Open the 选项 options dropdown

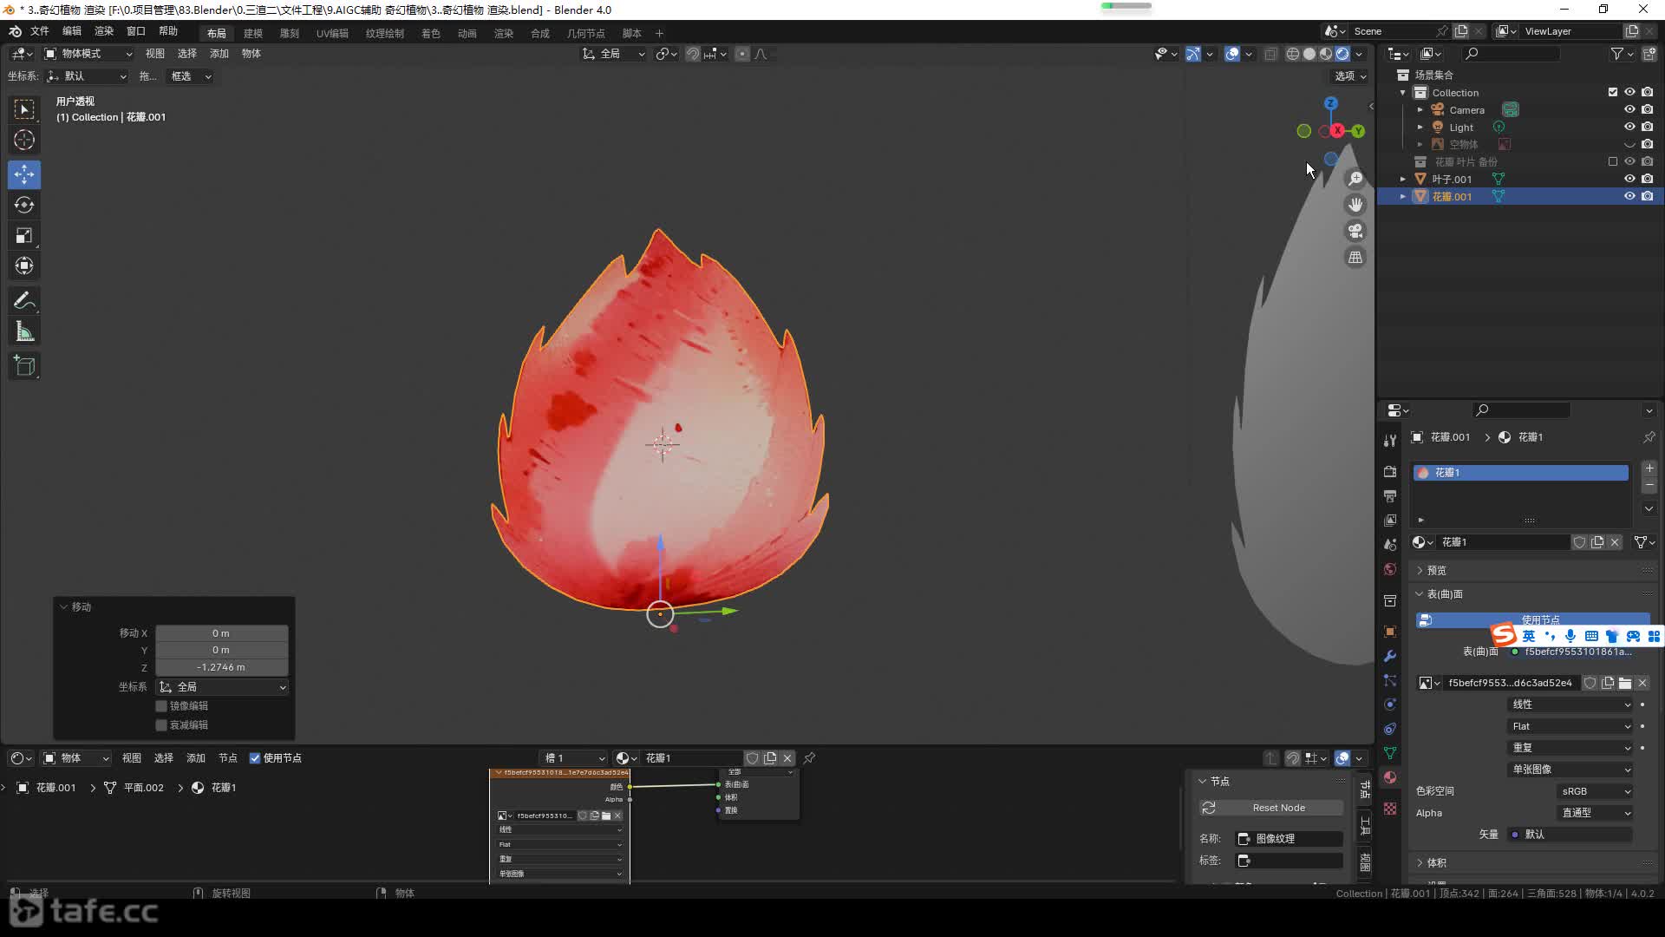click(x=1349, y=76)
